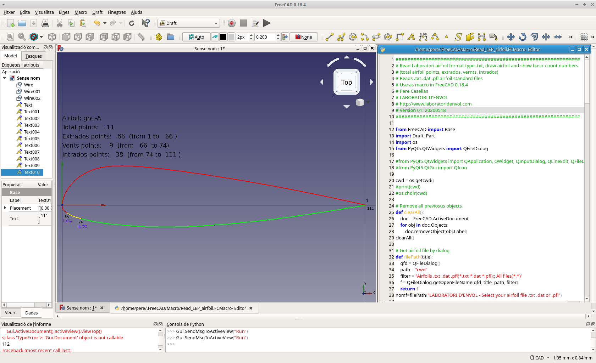Image resolution: width=596 pixels, height=363 pixels.
Task: Switch to the Veure property tab
Action: tap(11, 313)
